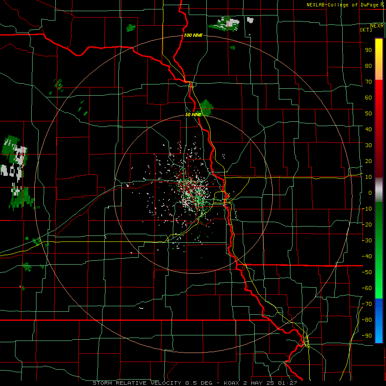This screenshot has height=386, width=386.
Task: Pick the "-70" scale label
Action: click(367, 304)
